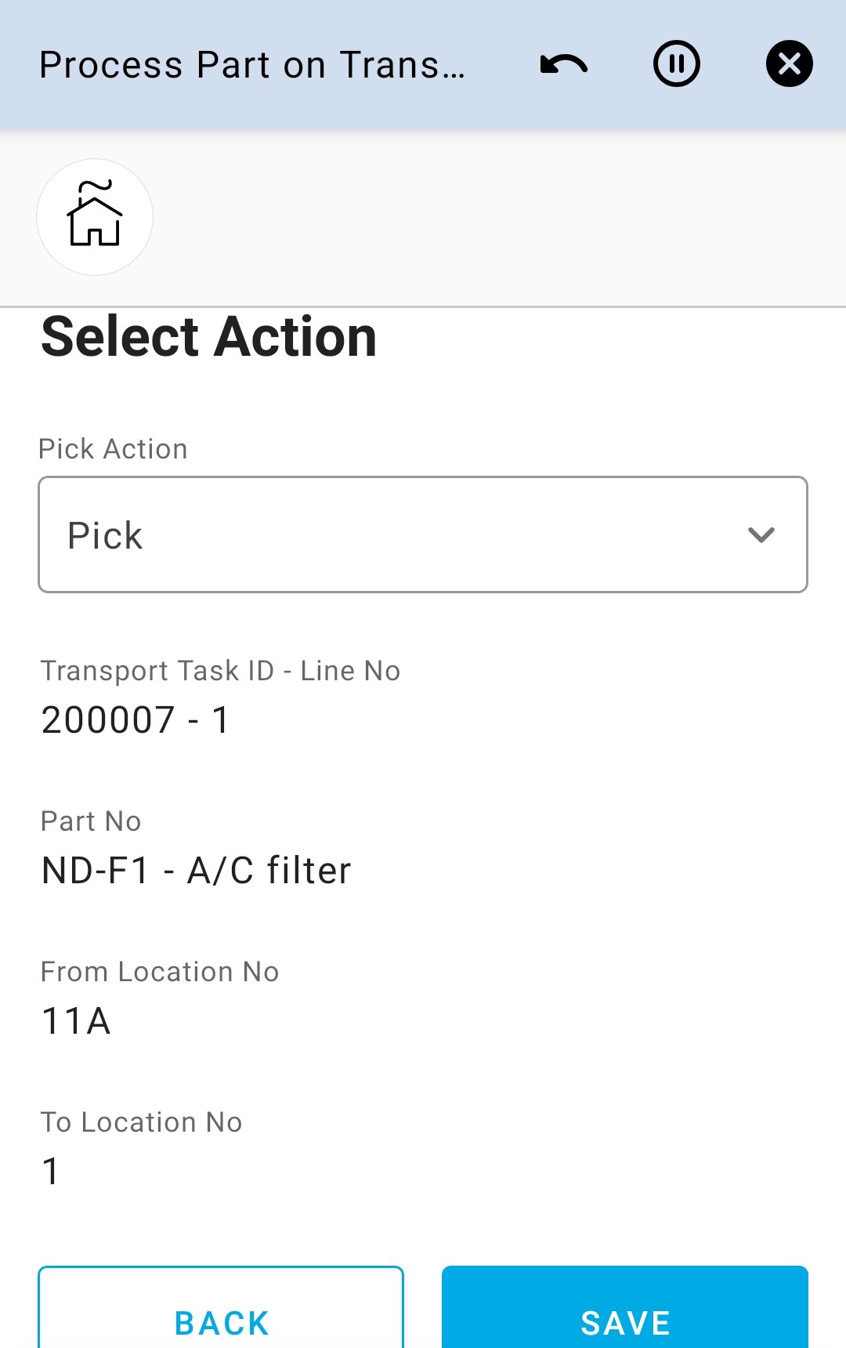Open the Pick Action dropdown field
This screenshot has height=1348, width=846.
(423, 534)
